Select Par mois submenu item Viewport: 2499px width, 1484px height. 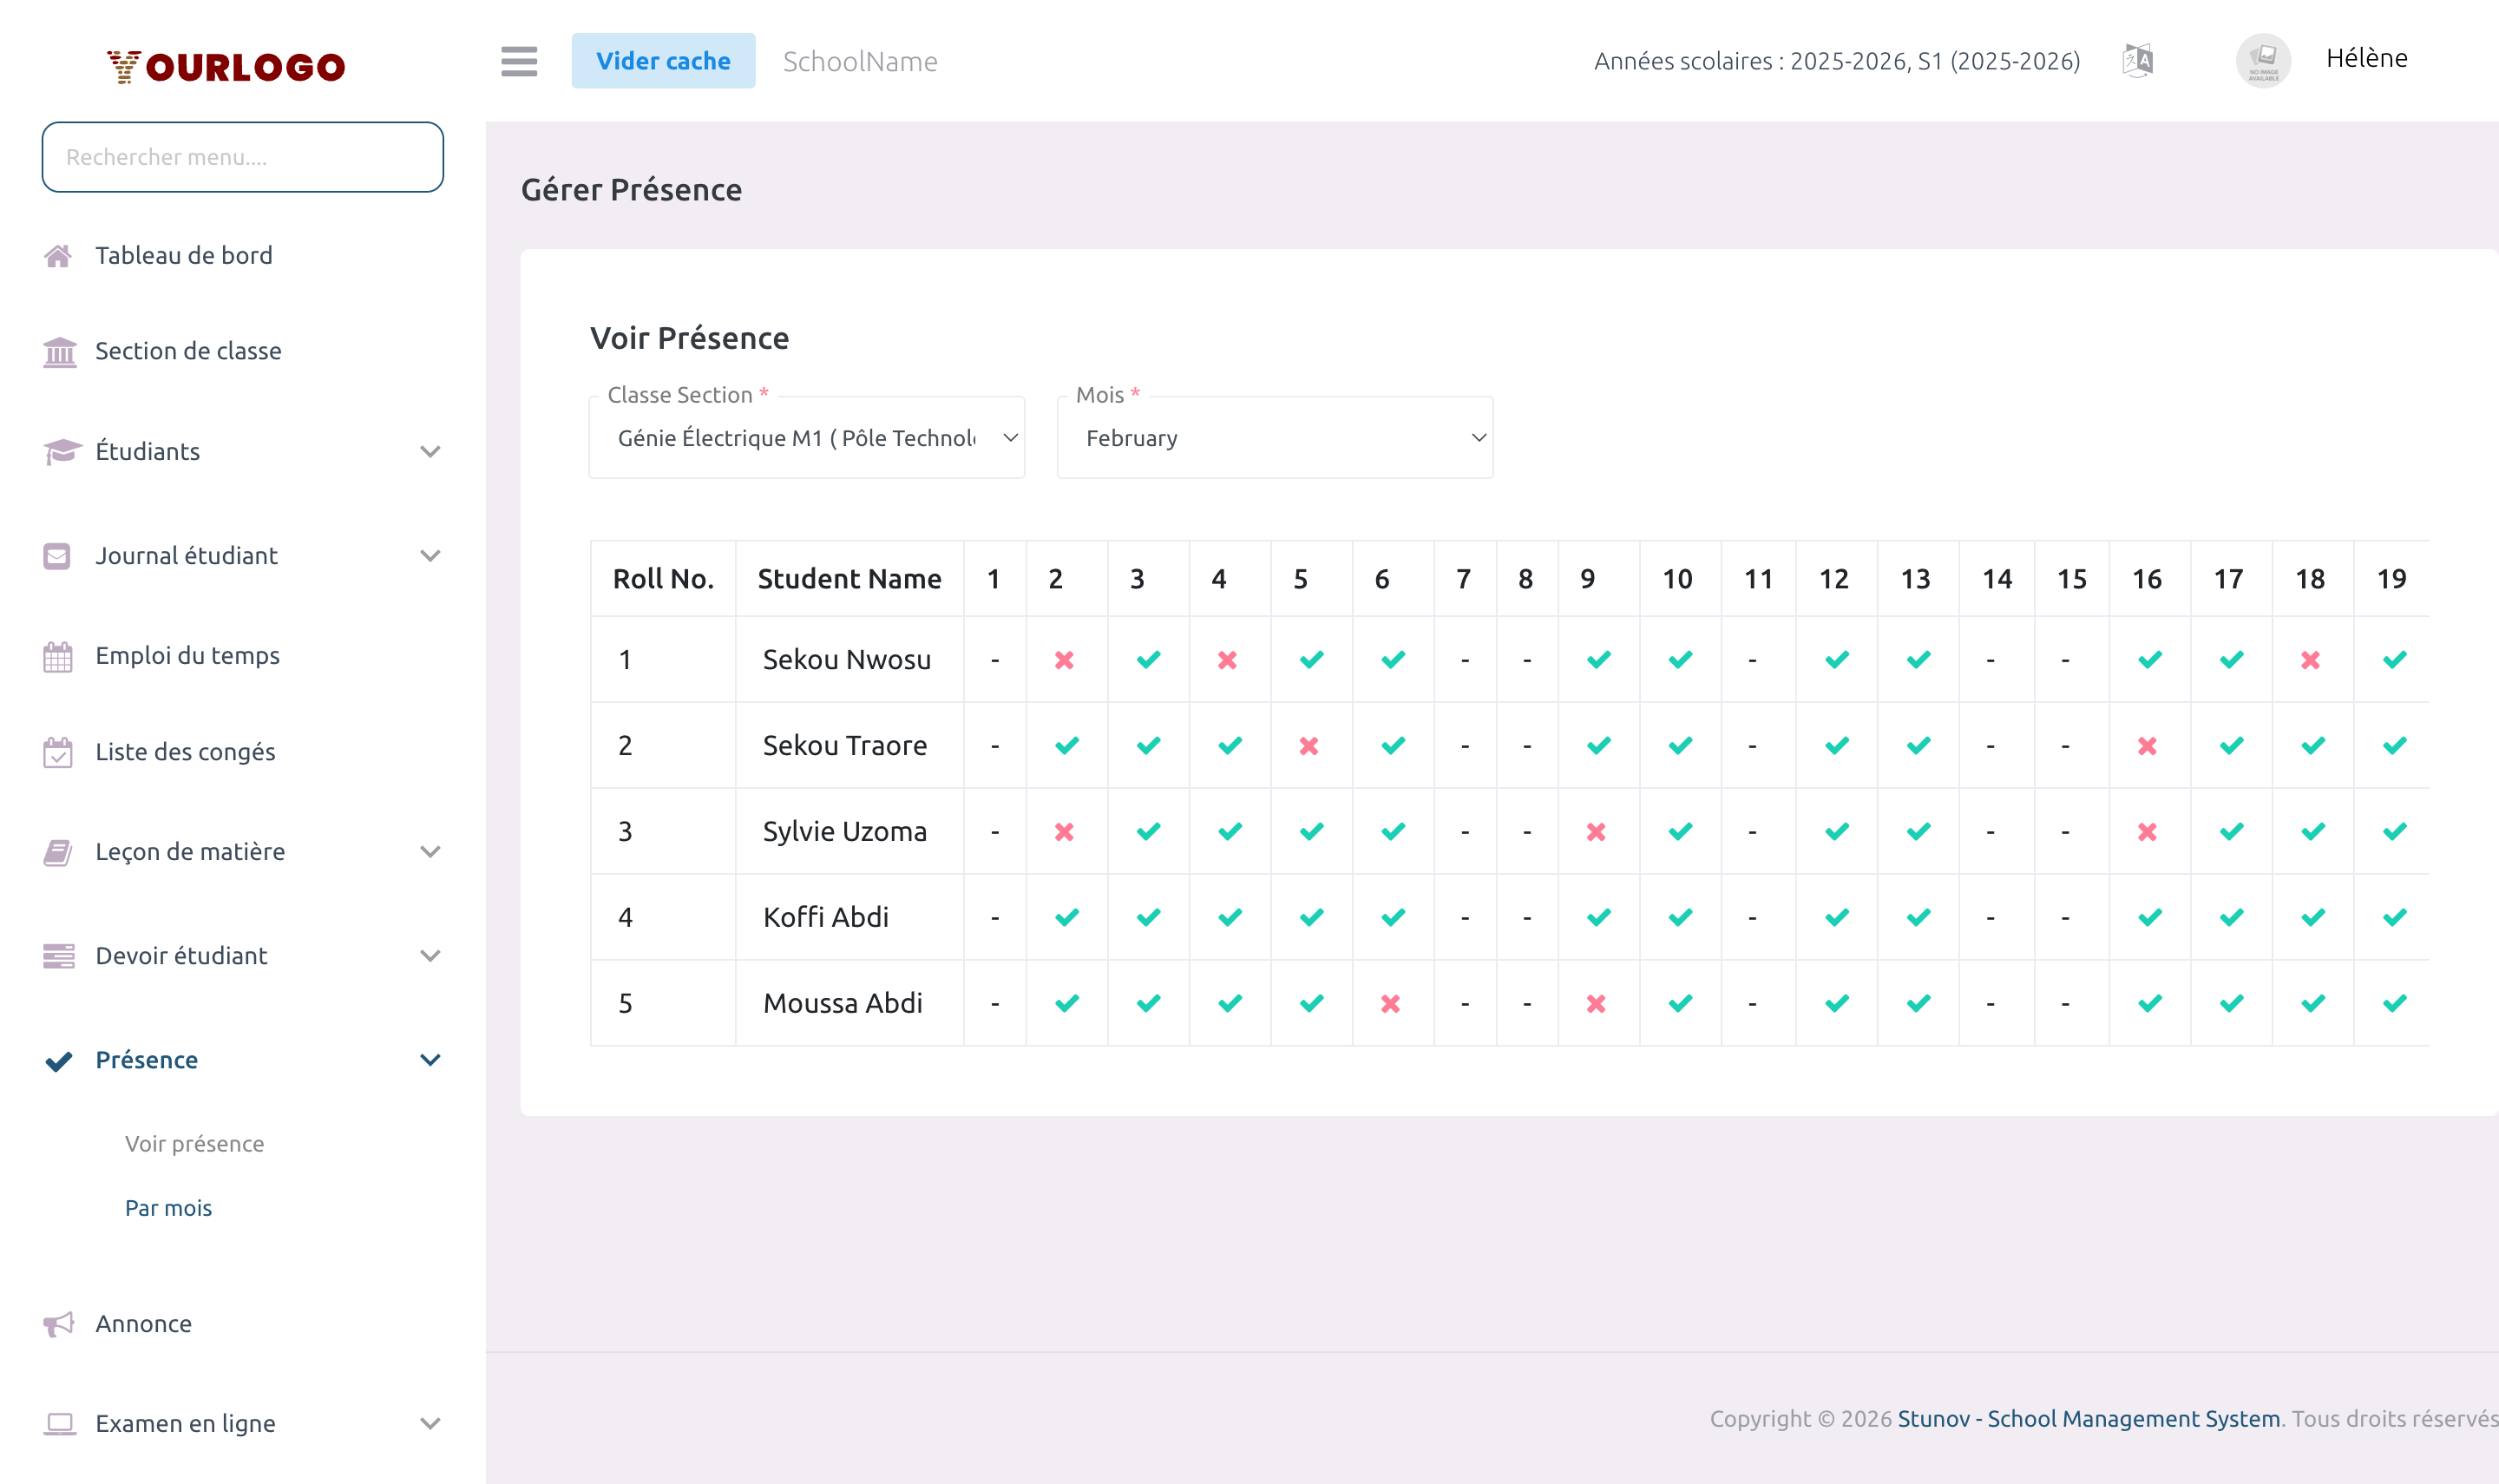coord(168,1208)
